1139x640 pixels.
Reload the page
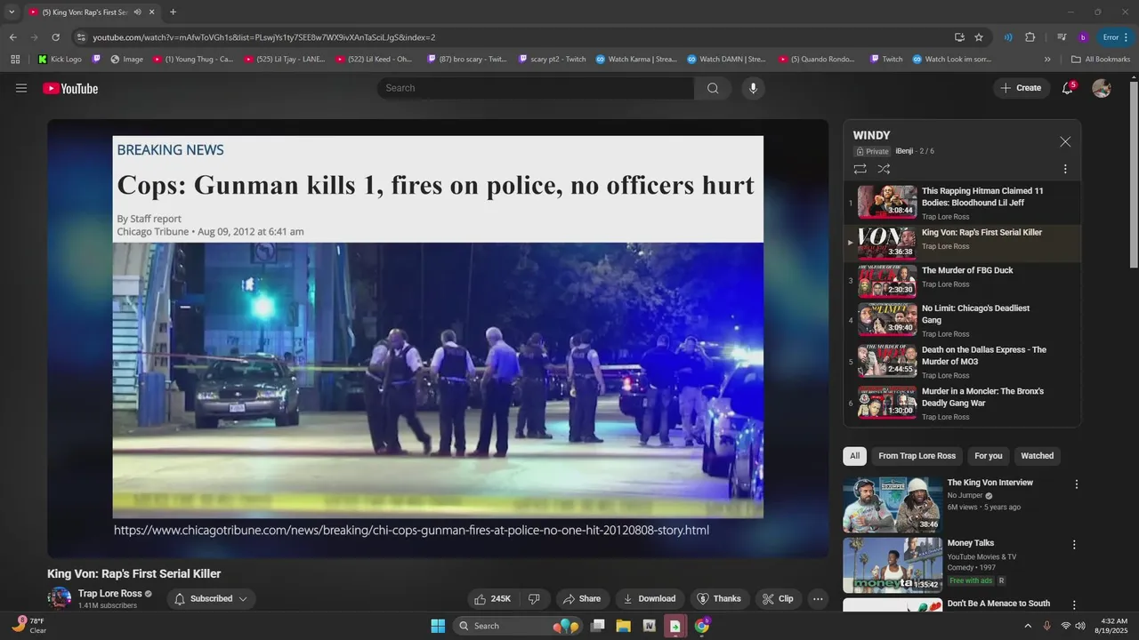[55, 37]
